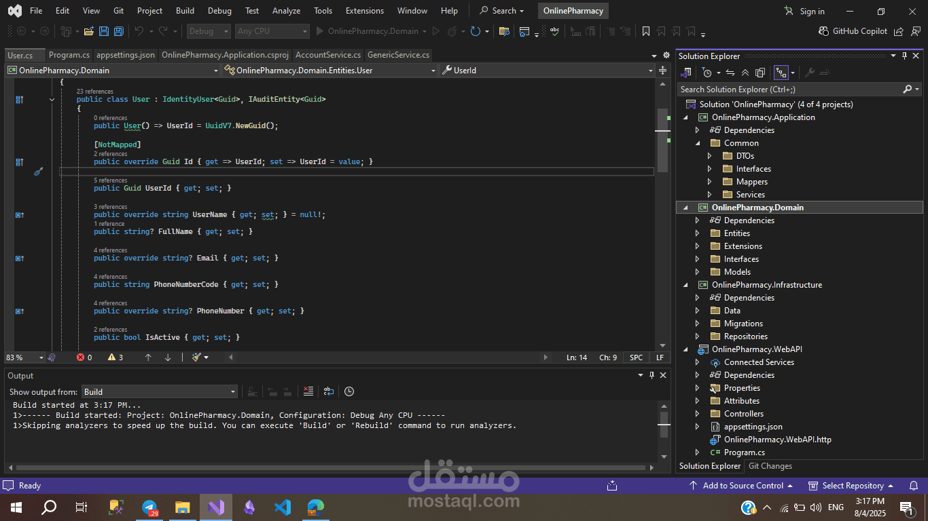The image size is (928, 521).
Task: Clear All output with the red-X icon
Action: (308, 391)
